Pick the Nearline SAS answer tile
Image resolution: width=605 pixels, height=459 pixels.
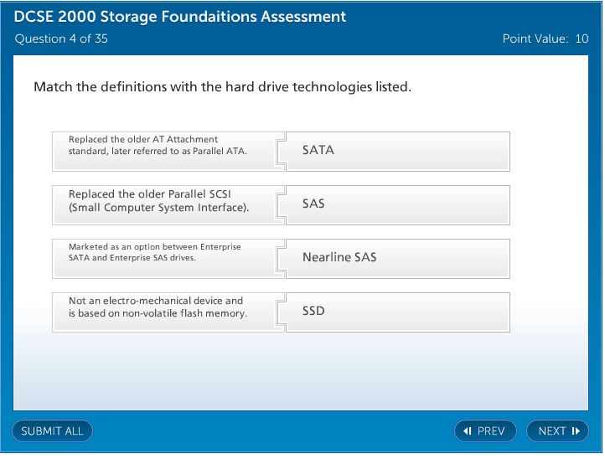click(398, 258)
